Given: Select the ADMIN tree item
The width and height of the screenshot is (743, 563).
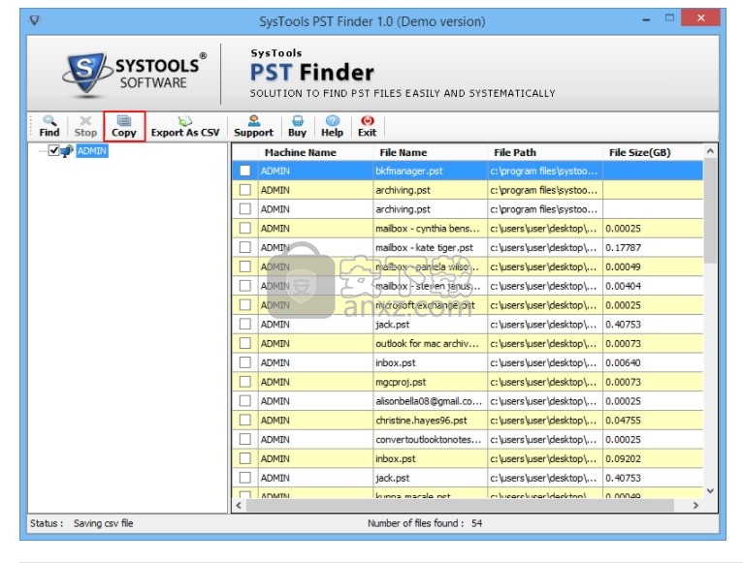Looking at the screenshot, I should click(x=92, y=151).
